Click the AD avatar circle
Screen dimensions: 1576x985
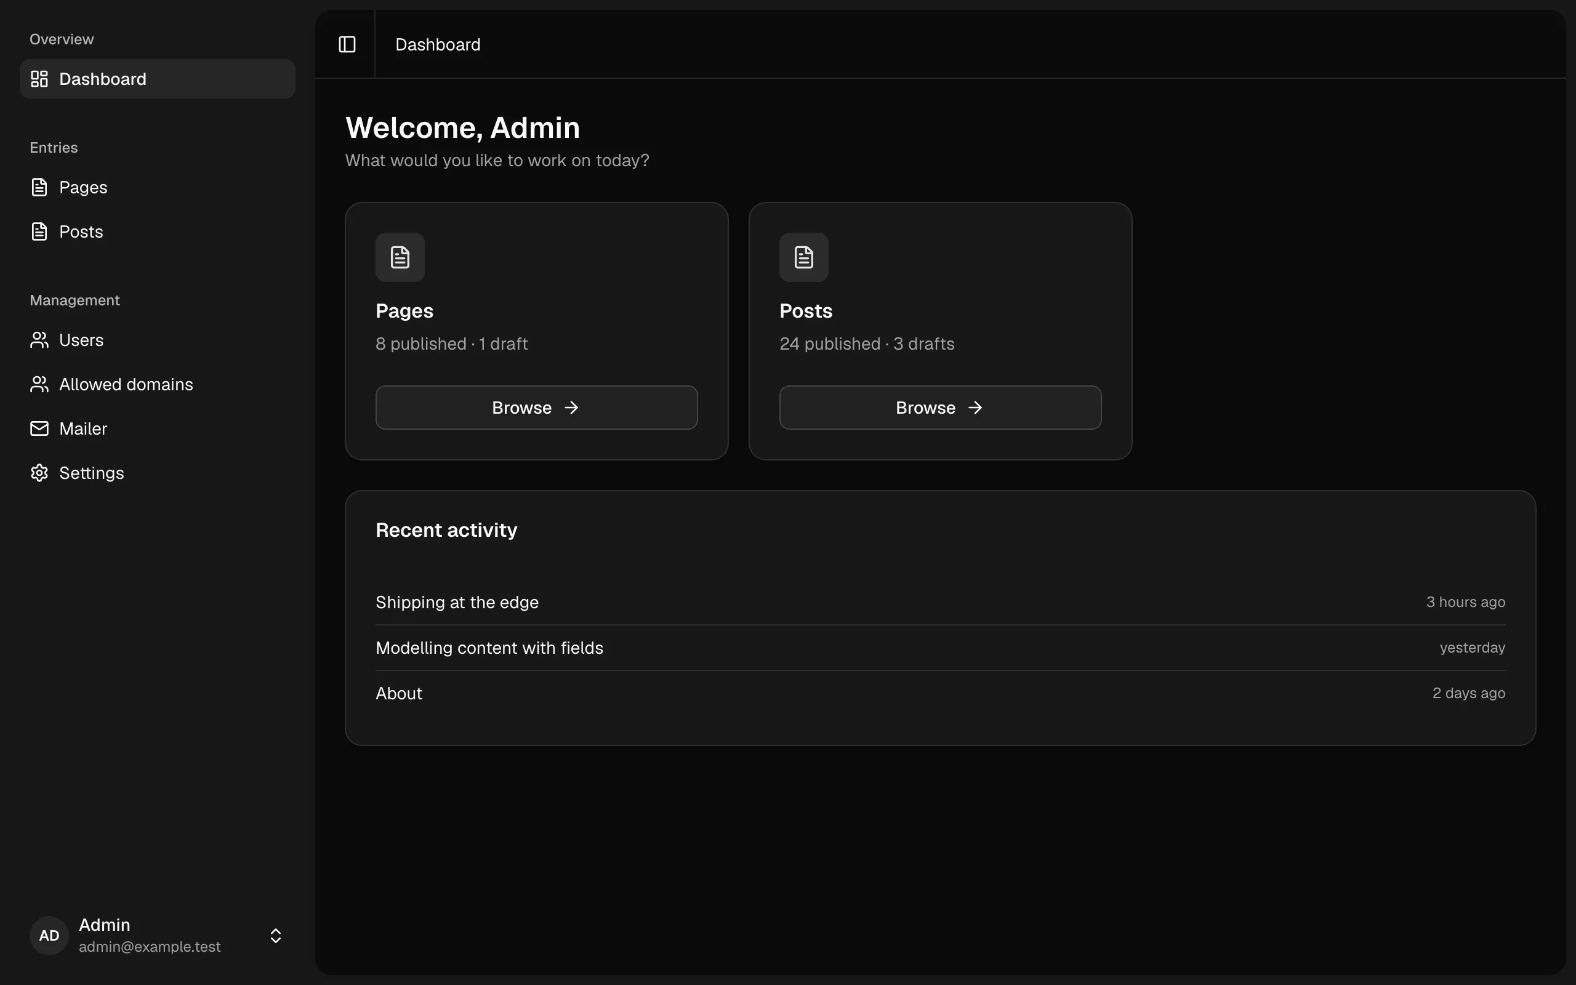(49, 936)
